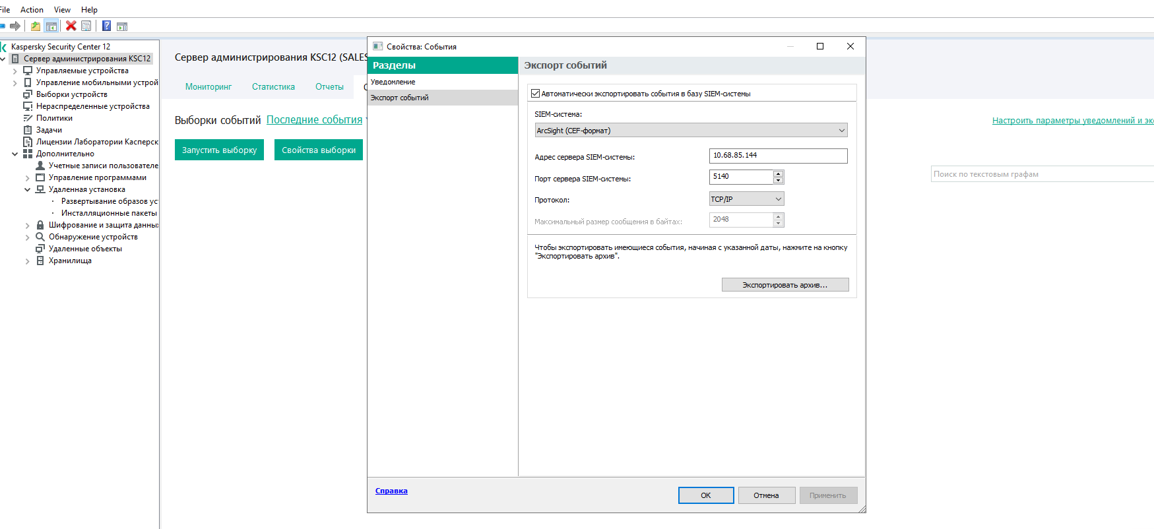Expand the Управляемые устройства tree node

[x=15, y=71]
